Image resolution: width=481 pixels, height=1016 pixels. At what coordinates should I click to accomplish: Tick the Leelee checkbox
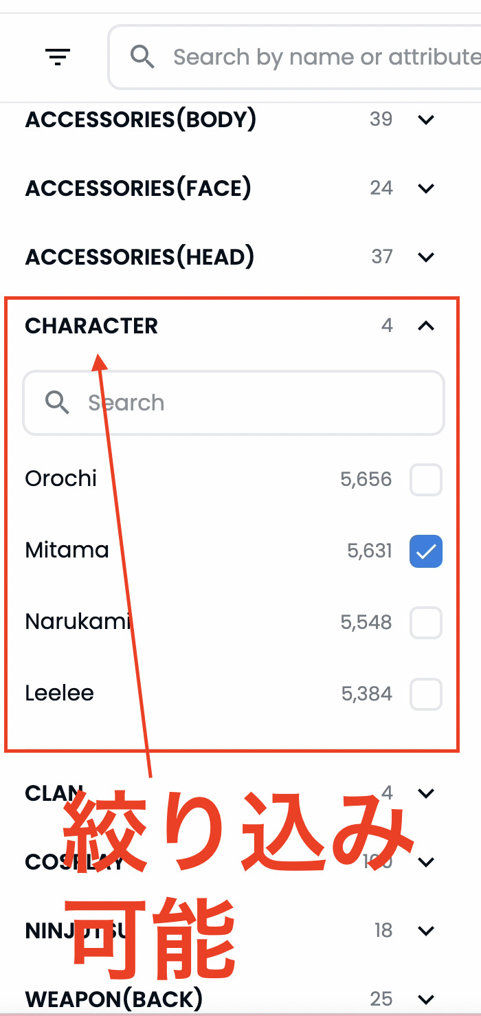pyautogui.click(x=426, y=694)
